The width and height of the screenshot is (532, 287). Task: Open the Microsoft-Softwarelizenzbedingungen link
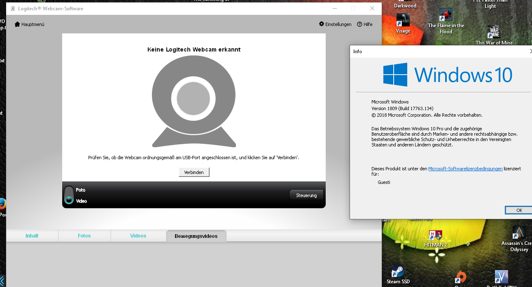click(x=465, y=168)
